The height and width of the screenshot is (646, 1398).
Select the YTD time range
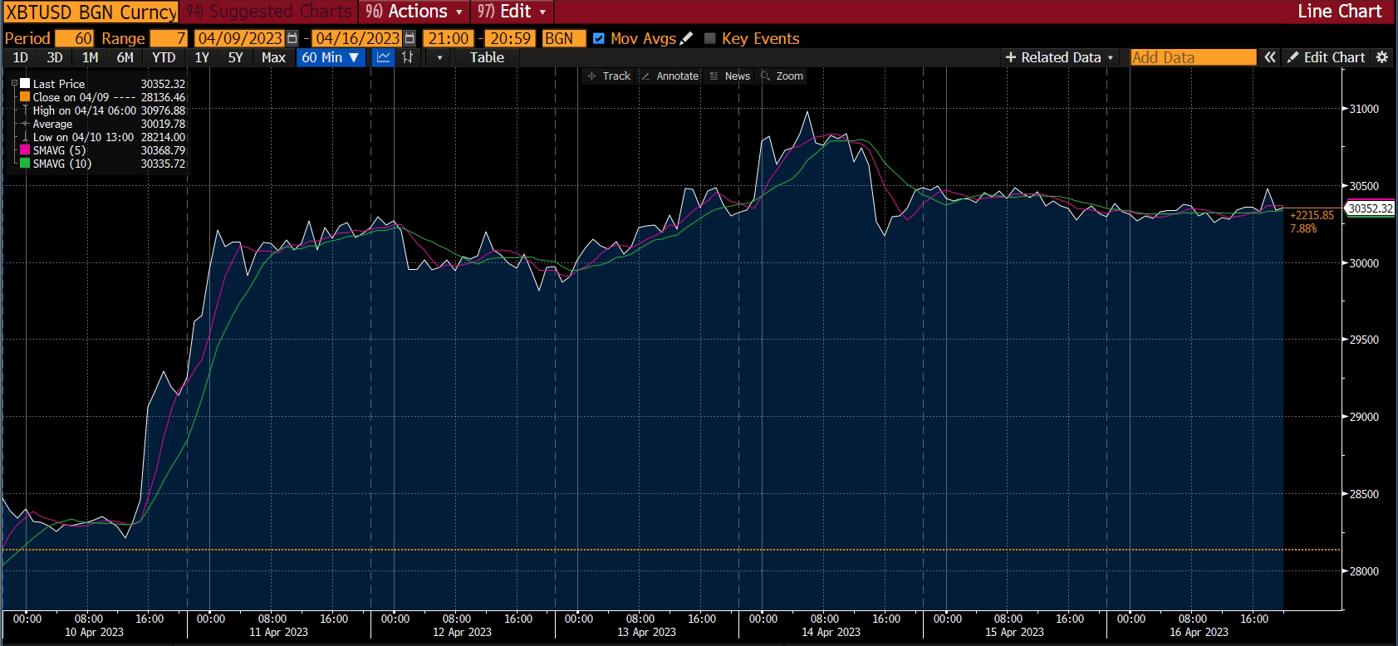(x=164, y=57)
